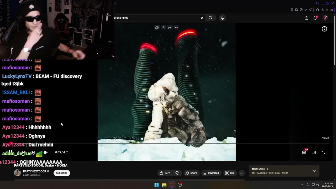Click chat message 'Dial mehdii'
Image resolution: width=336 pixels, height=189 pixels.
tap(41, 145)
